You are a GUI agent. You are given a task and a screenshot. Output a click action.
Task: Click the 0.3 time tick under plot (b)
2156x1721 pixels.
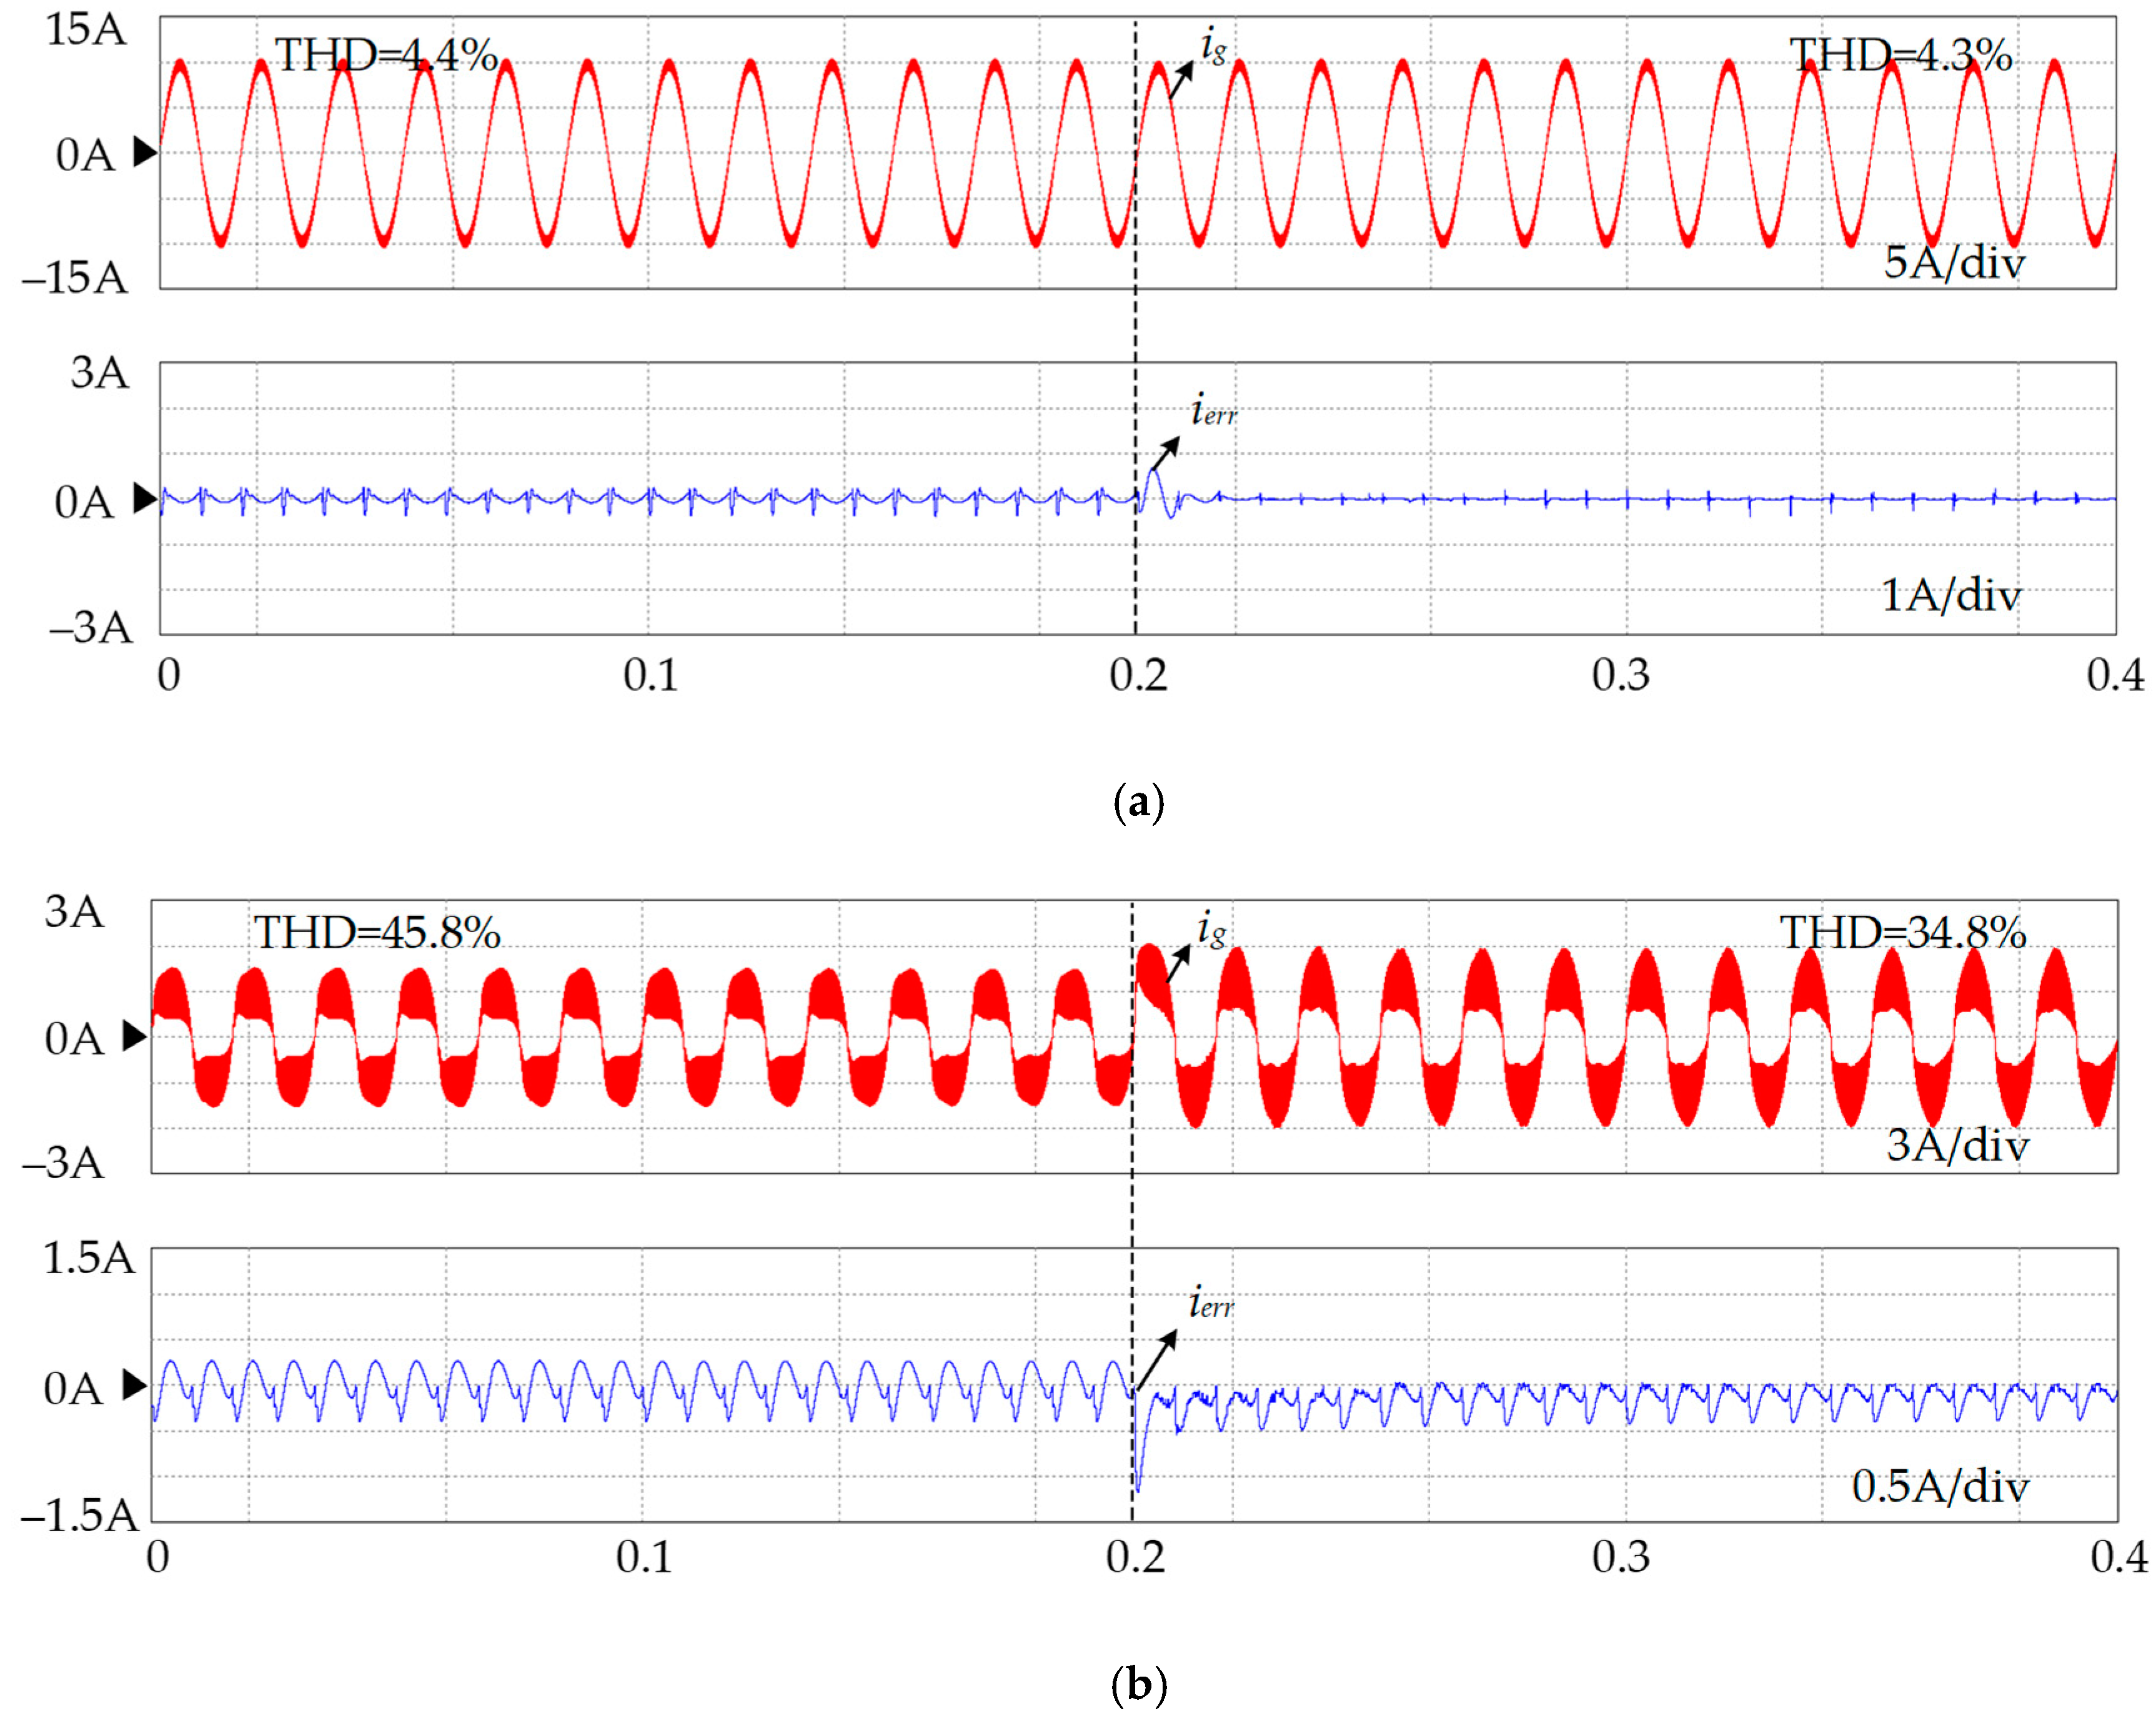1620,1557
